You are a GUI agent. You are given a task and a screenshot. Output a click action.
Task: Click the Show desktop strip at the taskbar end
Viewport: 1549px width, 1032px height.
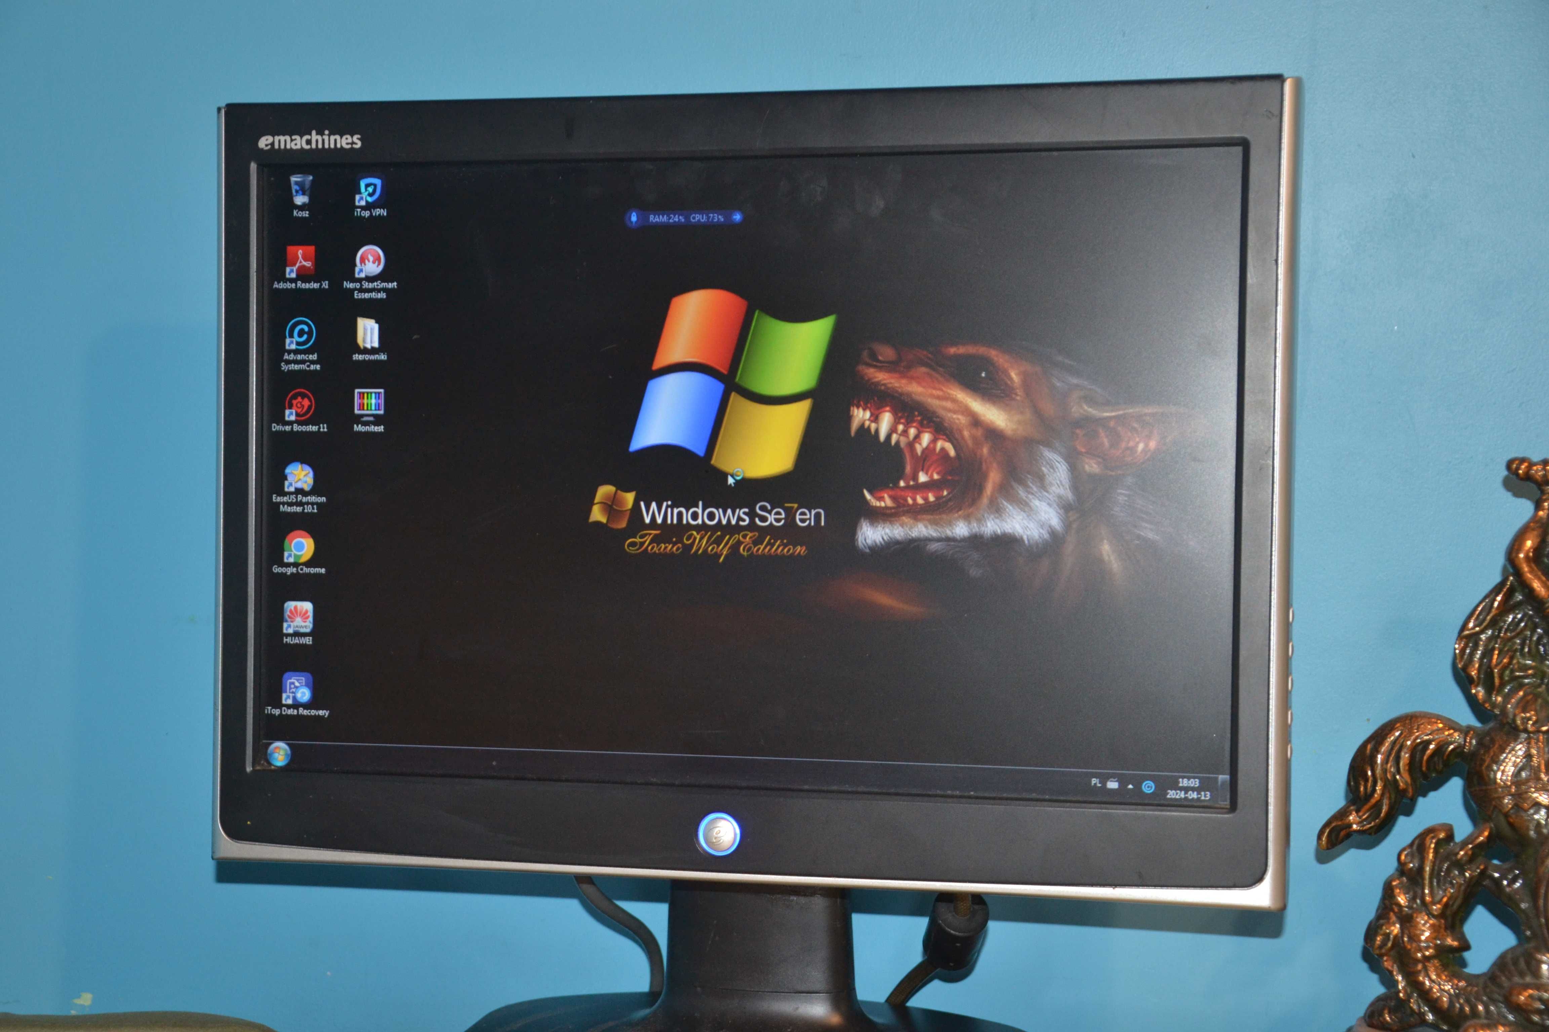[x=1224, y=790]
